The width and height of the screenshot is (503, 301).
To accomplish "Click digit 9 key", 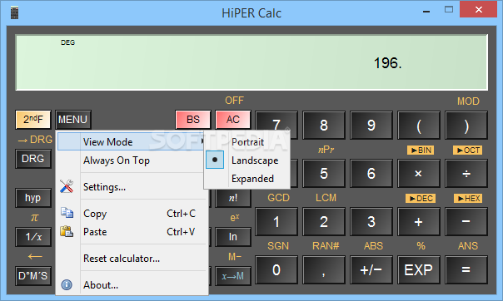I will 371,126.
